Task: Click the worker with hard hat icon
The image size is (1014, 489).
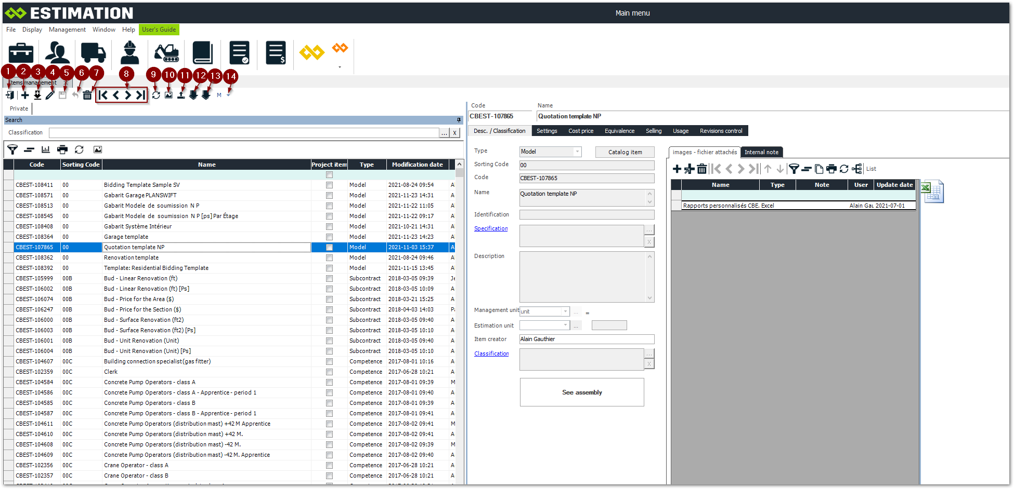Action: tap(129, 53)
